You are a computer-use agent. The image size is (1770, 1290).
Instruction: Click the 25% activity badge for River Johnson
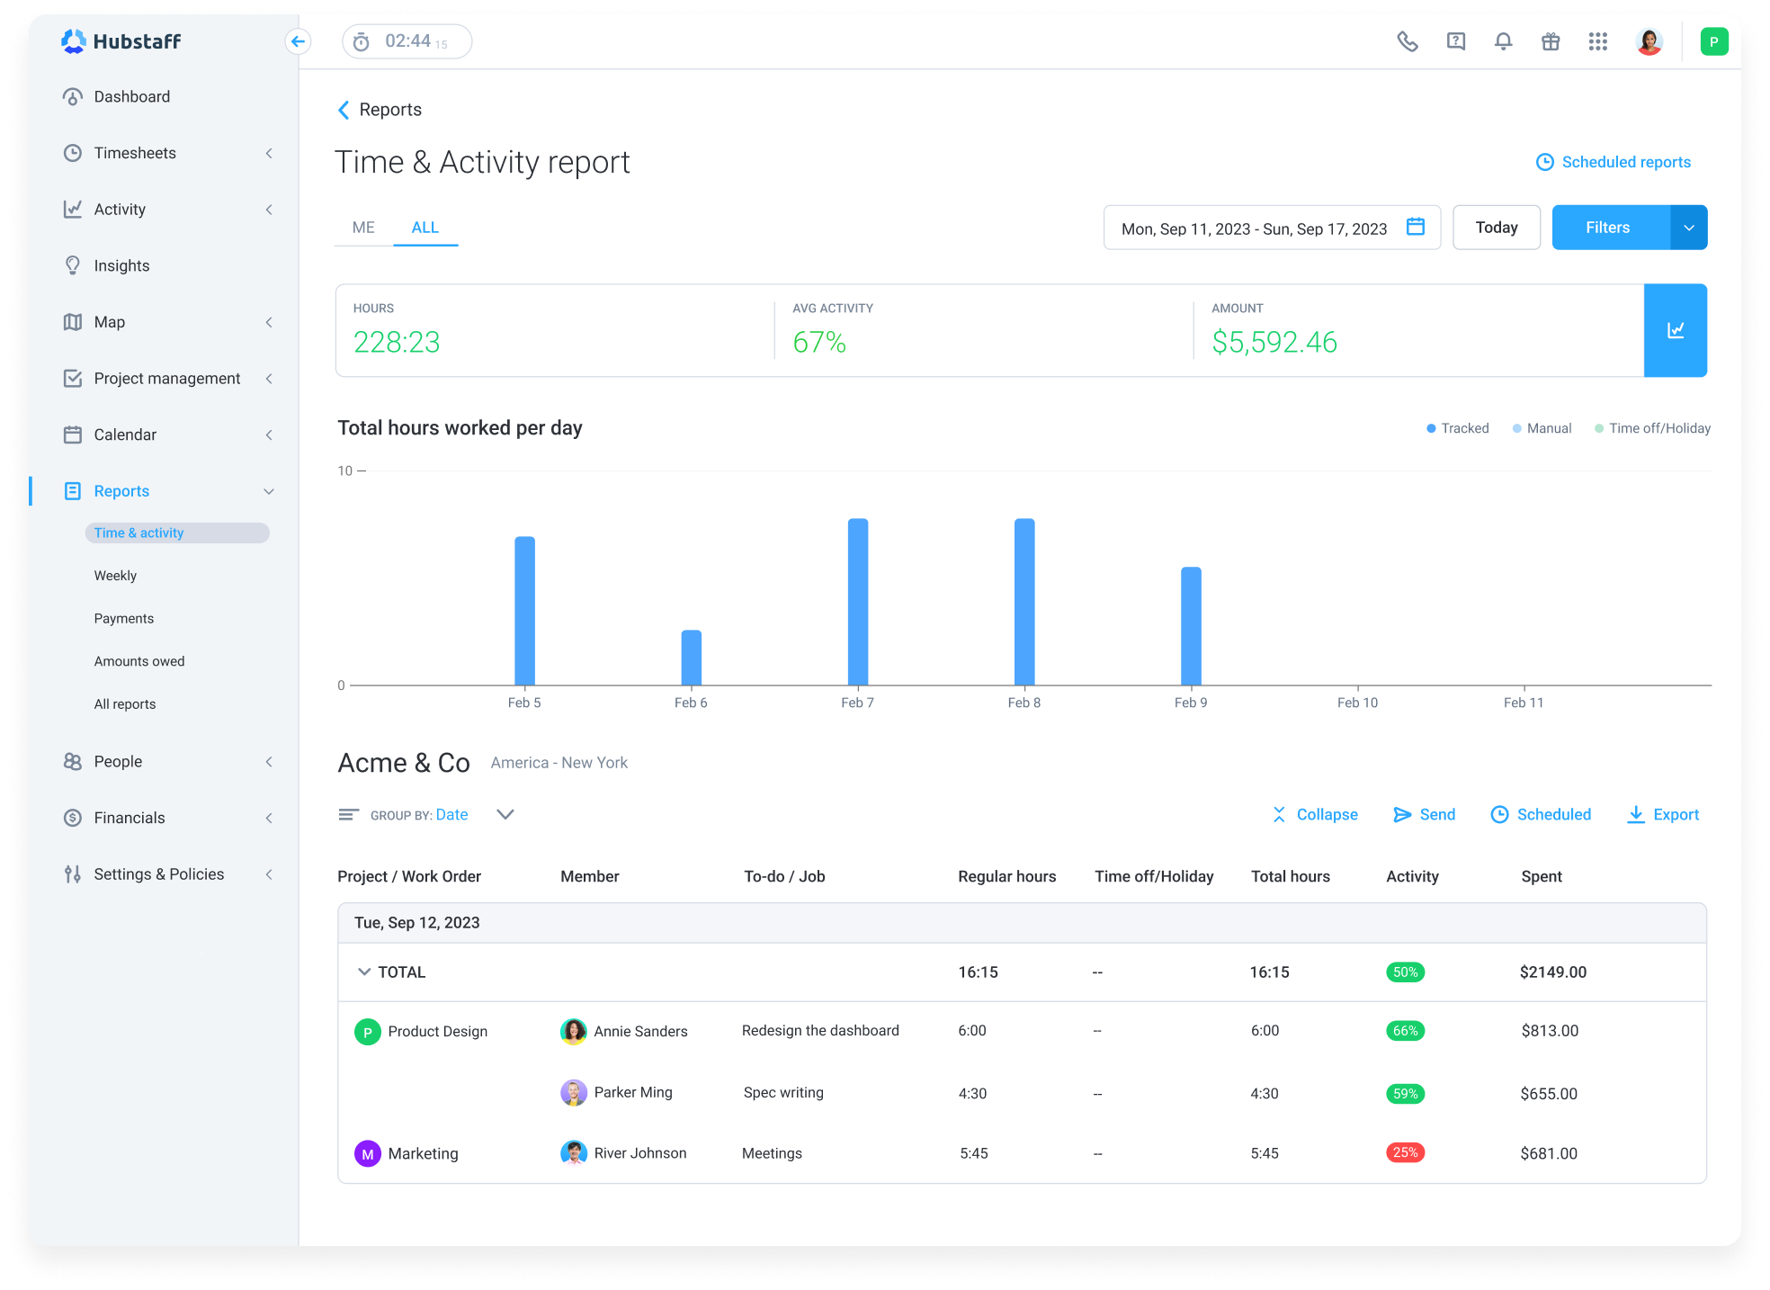point(1405,1152)
